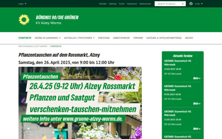
Task: Open the Sitemap link
Action: (113, 4)
